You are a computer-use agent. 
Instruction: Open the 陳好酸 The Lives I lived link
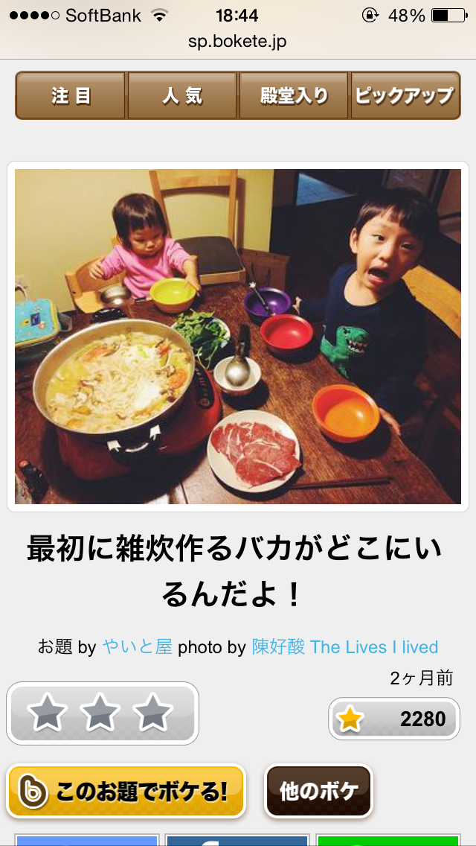click(345, 646)
